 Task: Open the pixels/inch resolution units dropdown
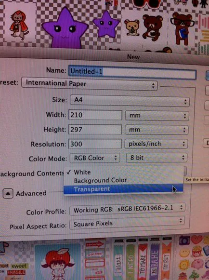coord(156,144)
